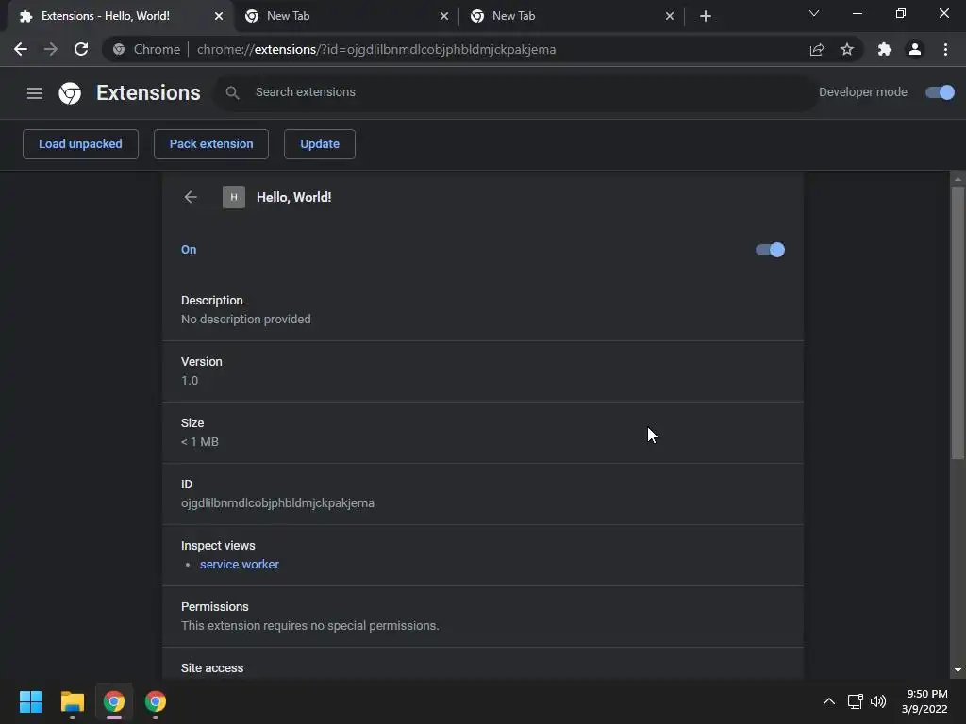Click the 'No description provided' text
Viewport: 966px width, 724px height.
tap(246, 319)
